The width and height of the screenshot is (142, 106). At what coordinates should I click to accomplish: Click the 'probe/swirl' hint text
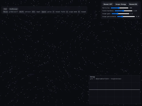[13, 12]
